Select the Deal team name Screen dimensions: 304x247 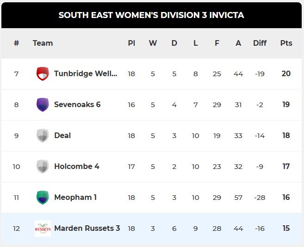62,136
